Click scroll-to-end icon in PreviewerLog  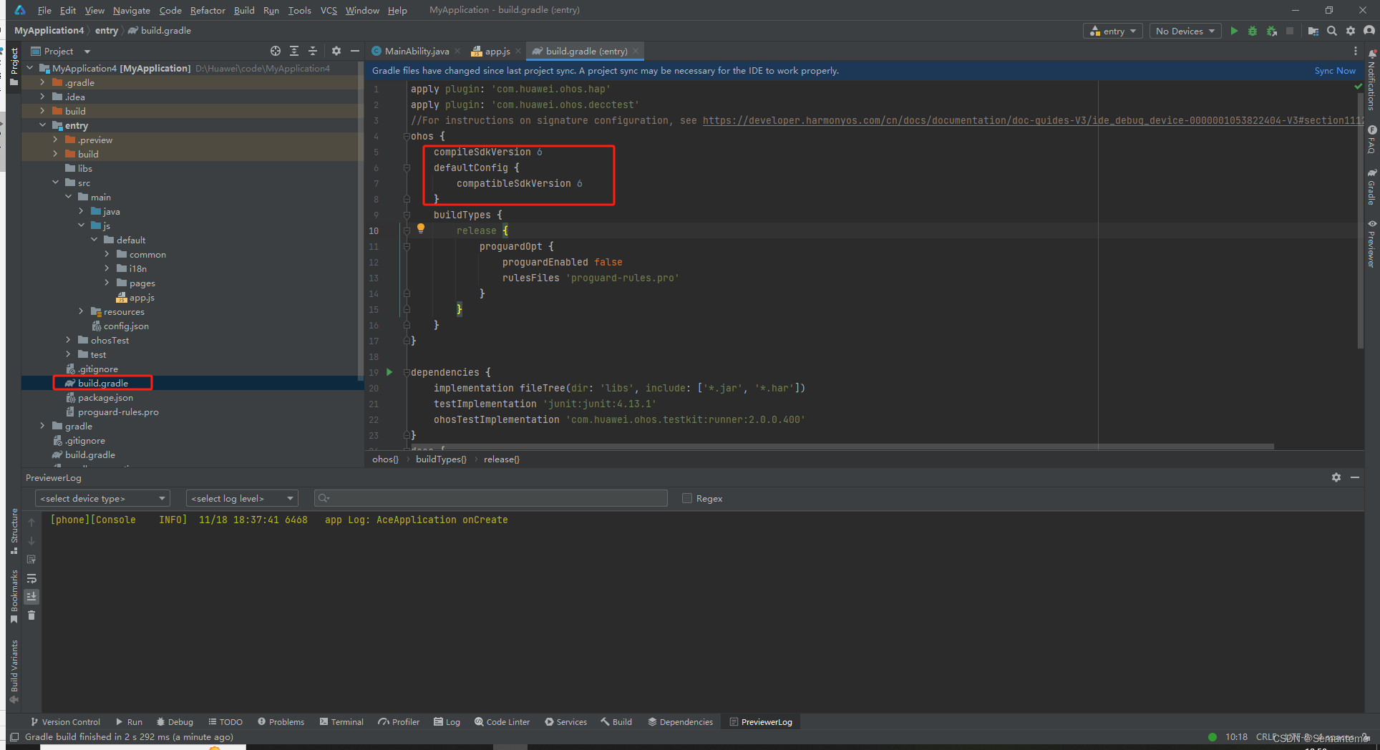point(31,597)
